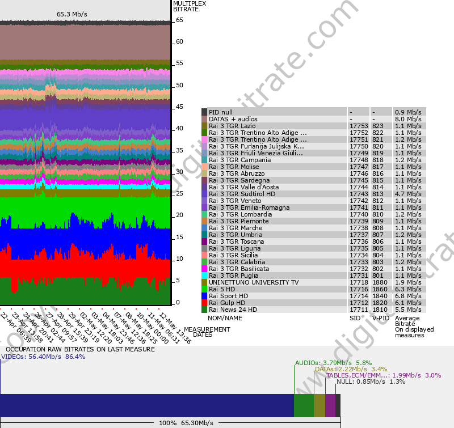Click the Rai 3 TGR Molise swatch

pyautogui.click(x=204, y=167)
